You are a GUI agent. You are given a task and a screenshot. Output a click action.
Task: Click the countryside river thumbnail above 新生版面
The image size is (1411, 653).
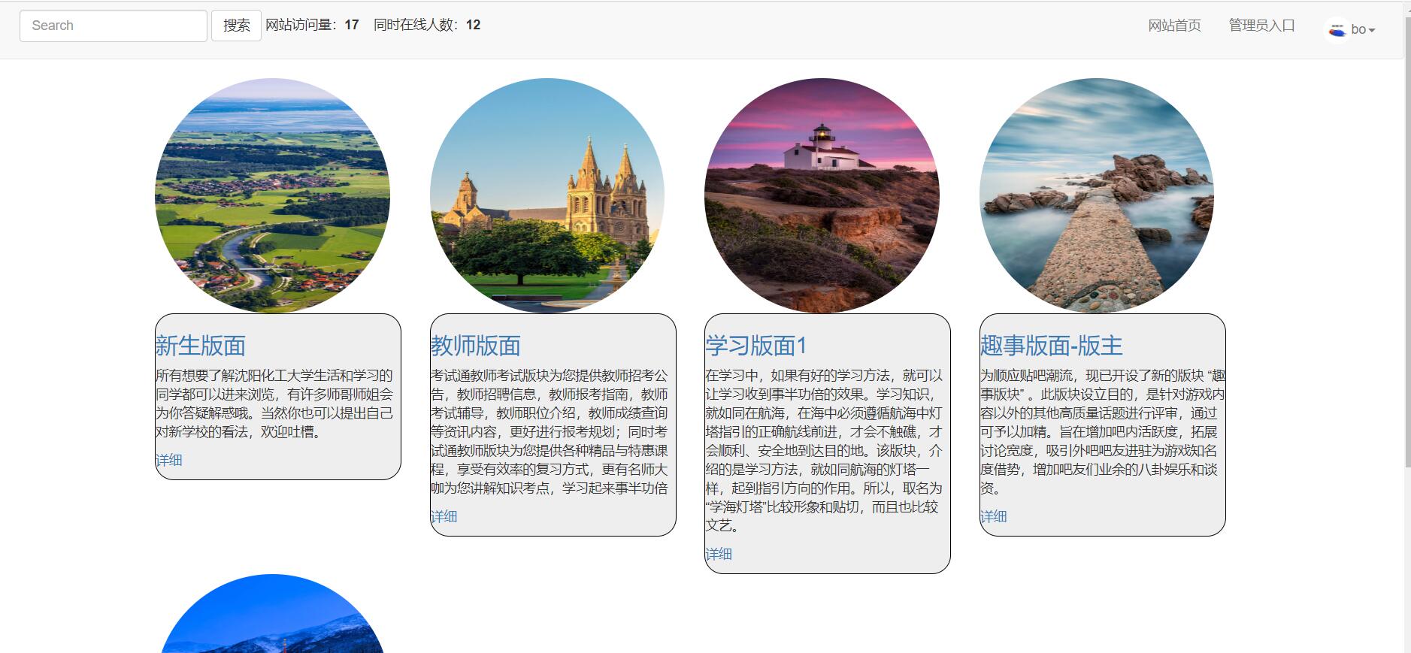point(272,195)
